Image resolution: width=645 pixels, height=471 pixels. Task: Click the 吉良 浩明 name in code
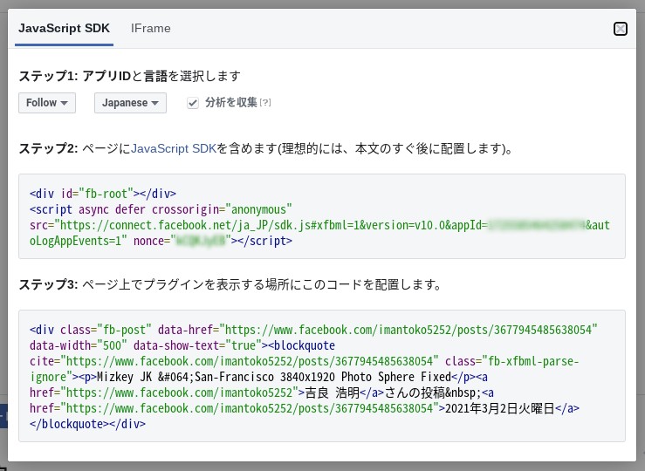click(333, 392)
